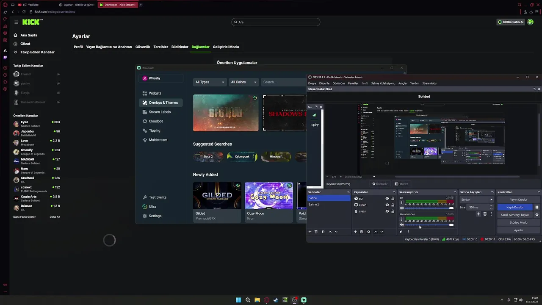The width and height of the screenshot is (542, 305).
Task: Click the Stüdyo Modu button
Action: [518, 222]
